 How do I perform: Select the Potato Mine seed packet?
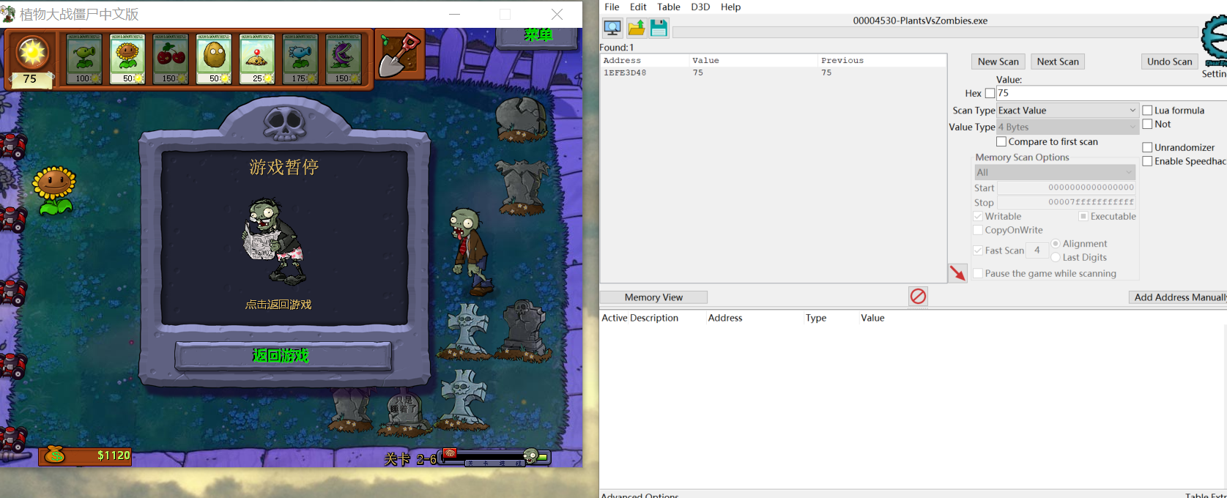[257, 59]
